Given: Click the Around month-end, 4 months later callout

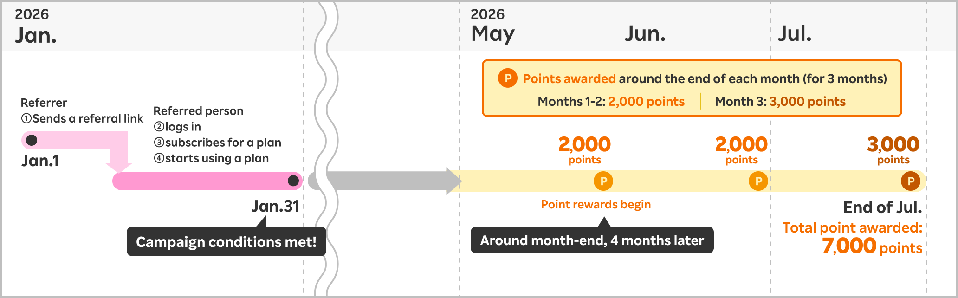Looking at the screenshot, I should coord(592,240).
